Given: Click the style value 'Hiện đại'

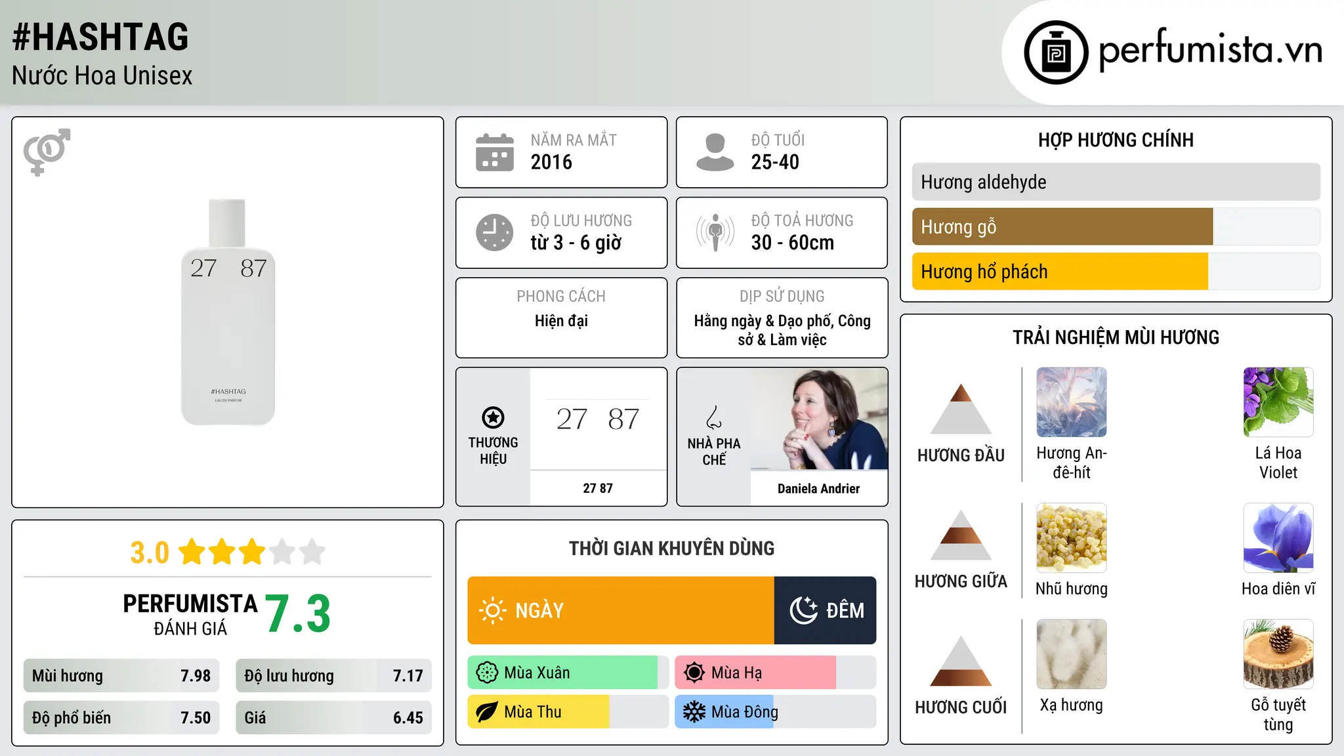Looking at the screenshot, I should point(561,321).
